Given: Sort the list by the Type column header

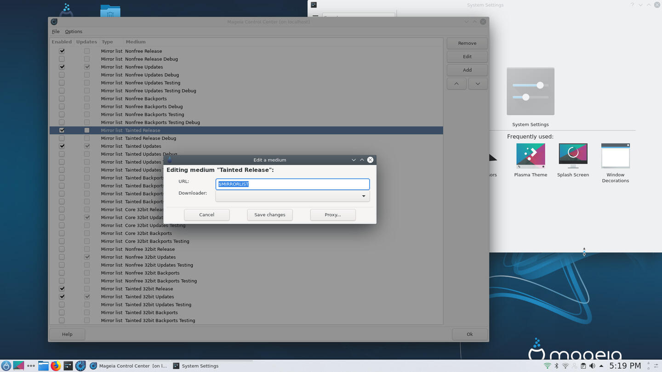Looking at the screenshot, I should coord(107,42).
